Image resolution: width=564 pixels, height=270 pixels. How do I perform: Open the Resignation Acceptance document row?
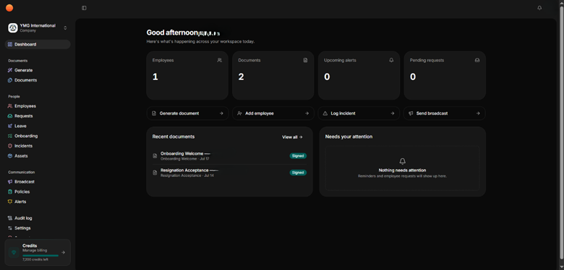tap(229, 173)
